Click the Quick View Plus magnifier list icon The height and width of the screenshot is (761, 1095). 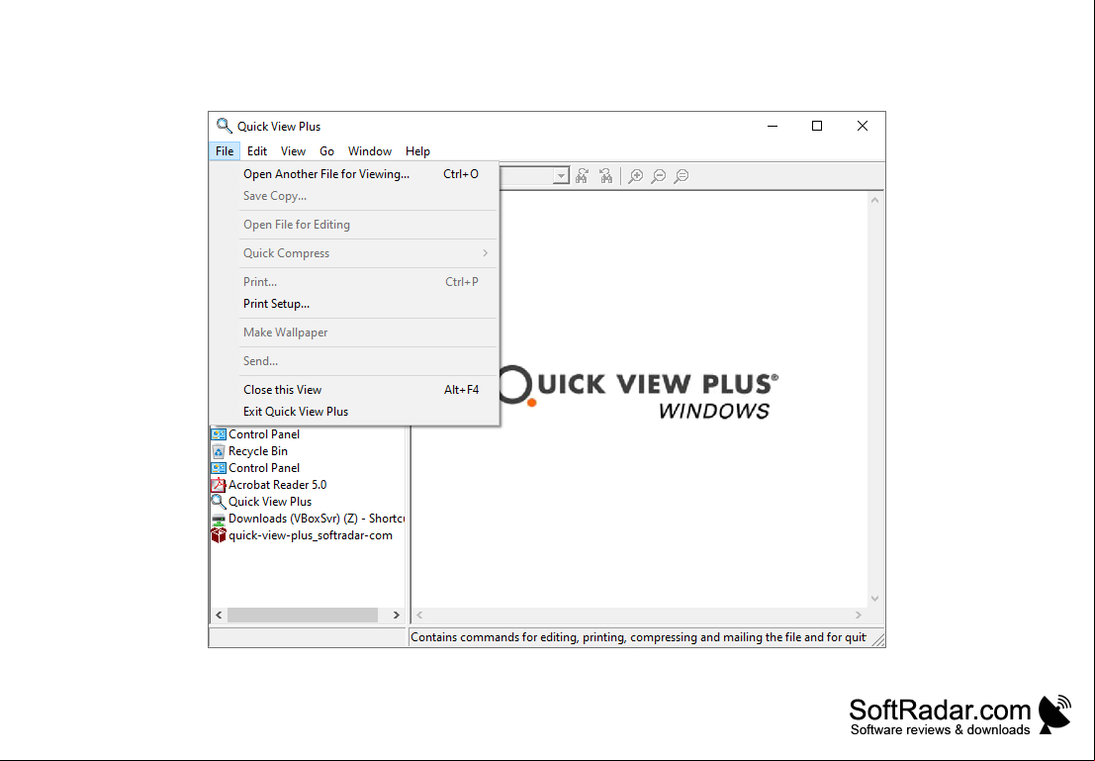coord(219,502)
